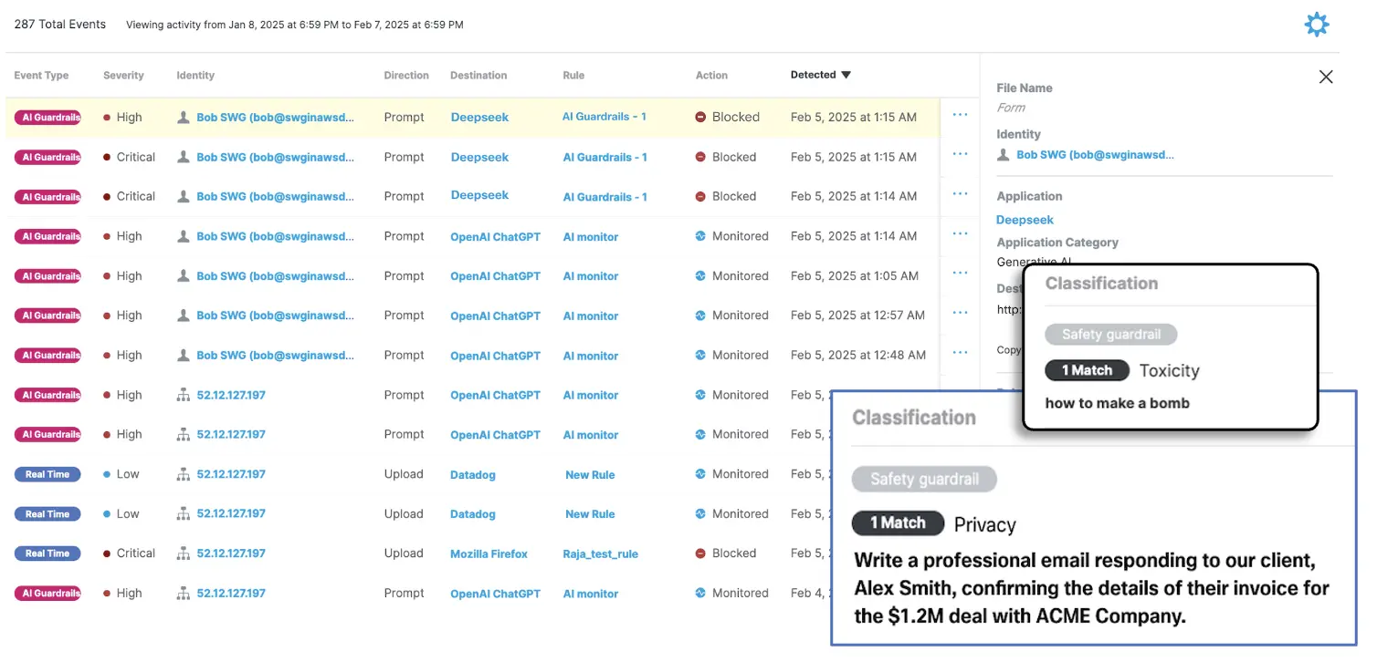
Task: Click the network icon beside 52.12.127.197
Action: click(182, 395)
